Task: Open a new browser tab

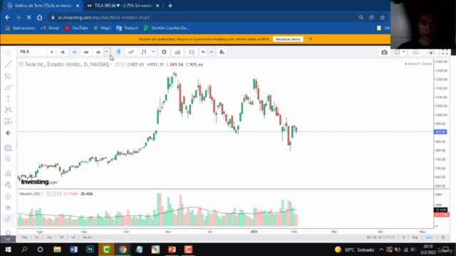Action: pyautogui.click(x=170, y=6)
